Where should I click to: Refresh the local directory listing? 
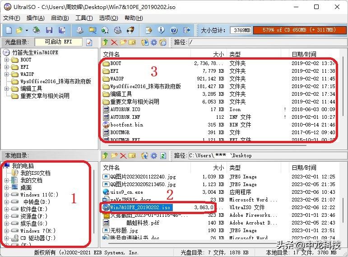[163, 156]
